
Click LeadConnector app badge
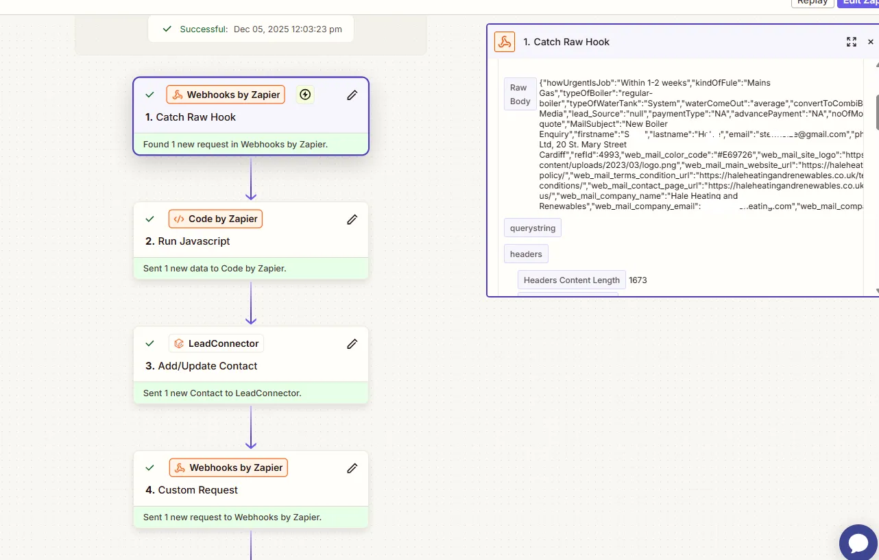pyautogui.click(x=216, y=343)
